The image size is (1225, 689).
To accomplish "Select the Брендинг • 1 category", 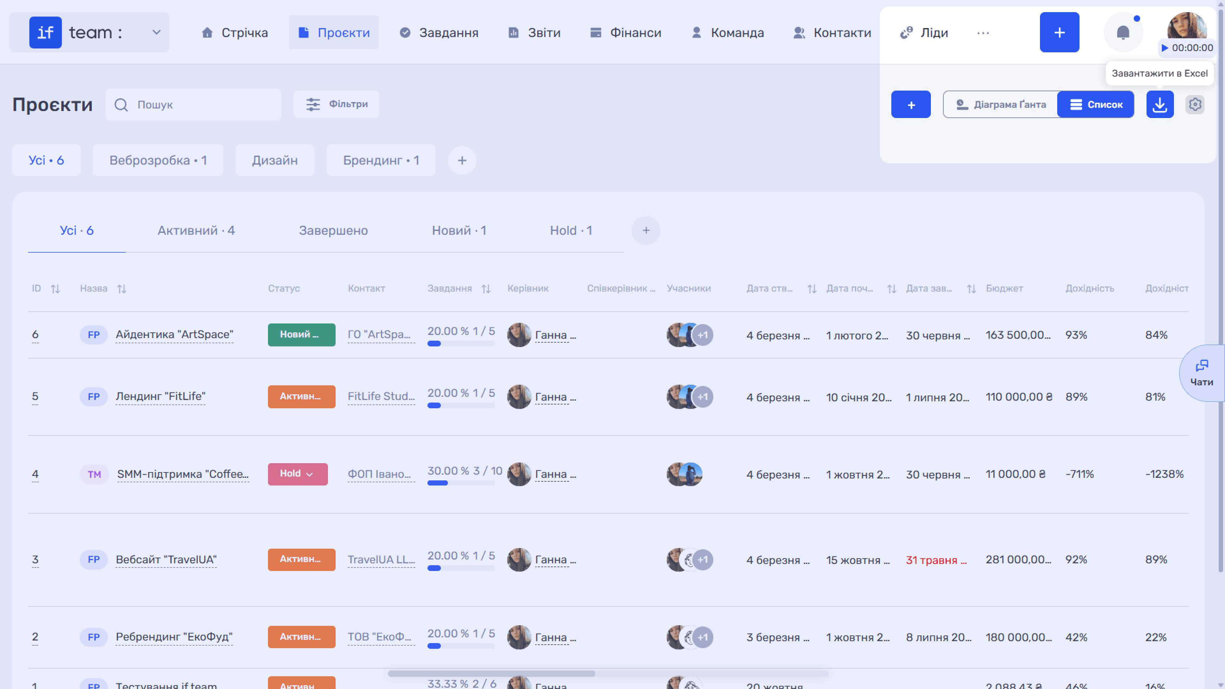I will 381,160.
